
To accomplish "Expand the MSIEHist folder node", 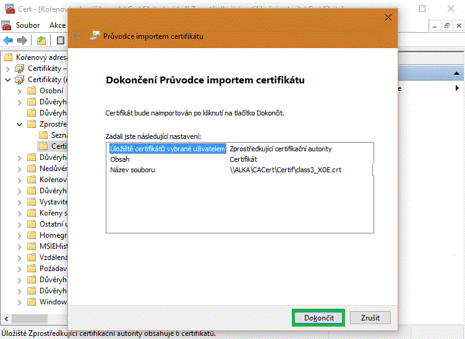I will click(x=19, y=246).
